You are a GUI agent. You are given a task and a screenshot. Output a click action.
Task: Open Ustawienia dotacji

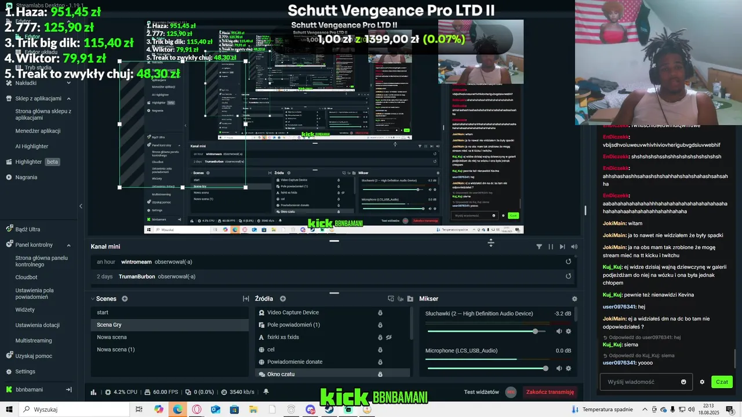pyautogui.click(x=37, y=325)
